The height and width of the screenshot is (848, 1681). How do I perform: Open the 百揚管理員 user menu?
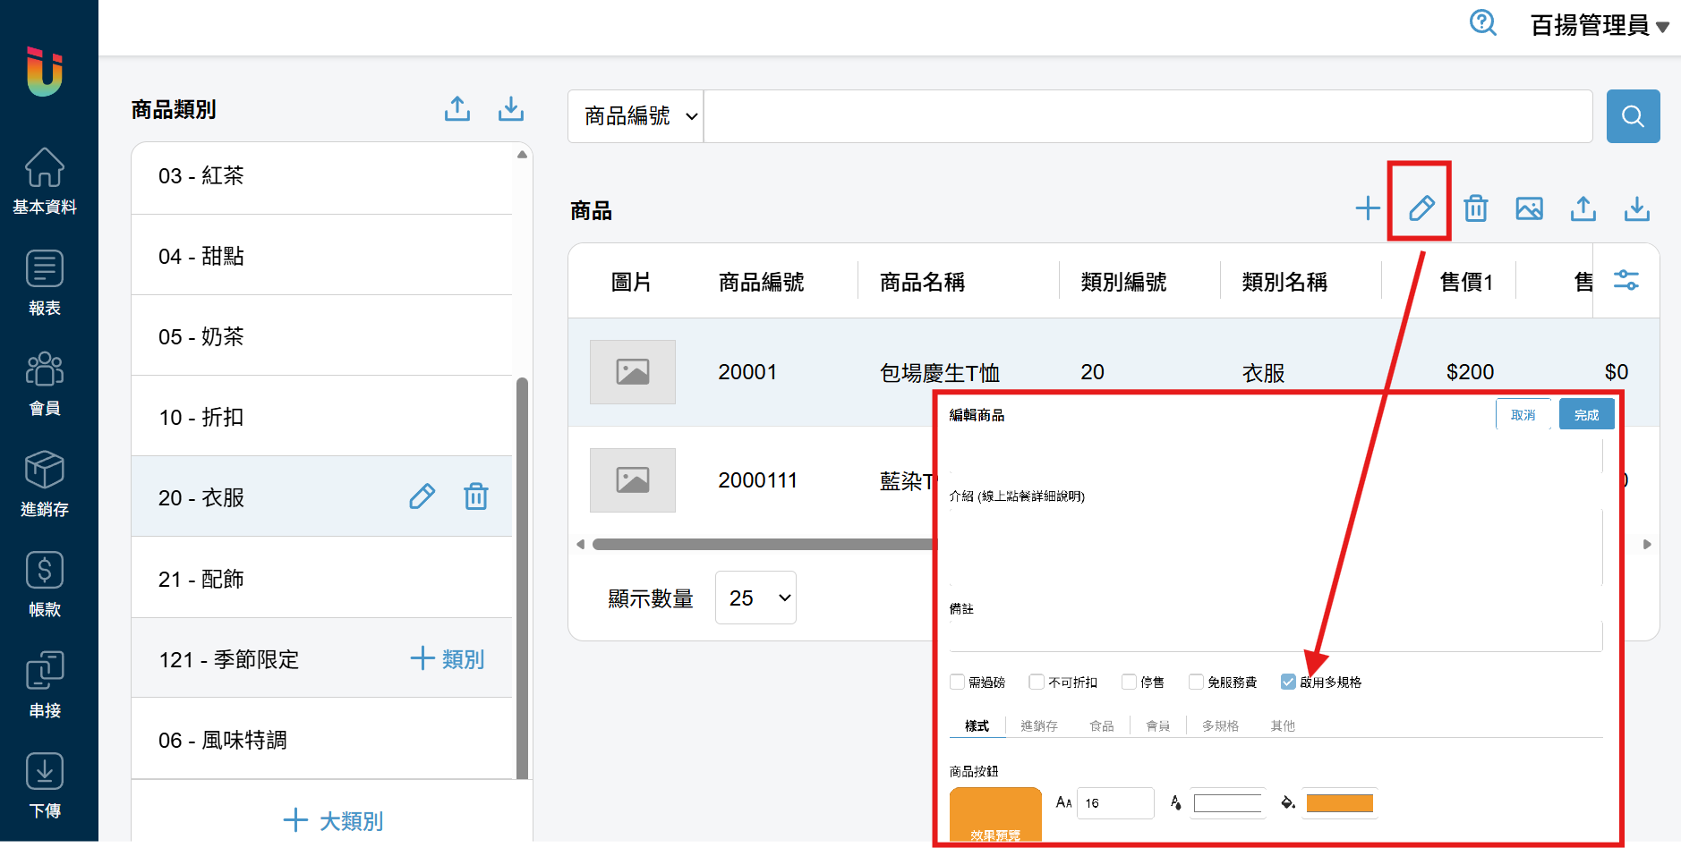tap(1599, 25)
